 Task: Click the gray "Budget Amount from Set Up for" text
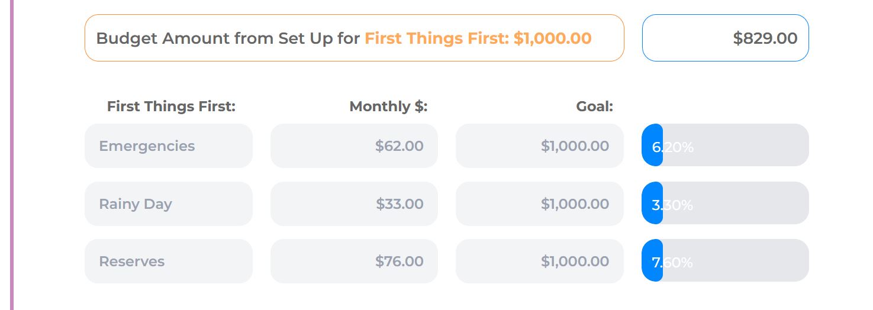coord(228,38)
